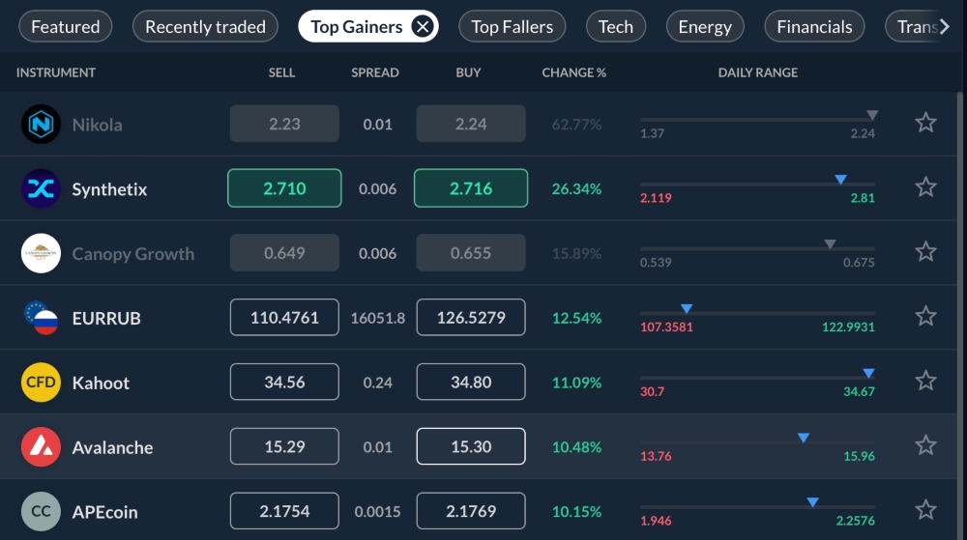Show more category filters with right chevron

click(x=945, y=26)
